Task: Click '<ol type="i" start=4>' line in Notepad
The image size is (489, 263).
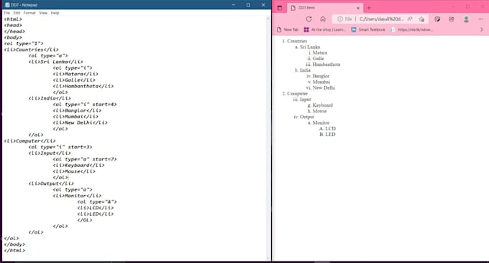Action: point(85,104)
